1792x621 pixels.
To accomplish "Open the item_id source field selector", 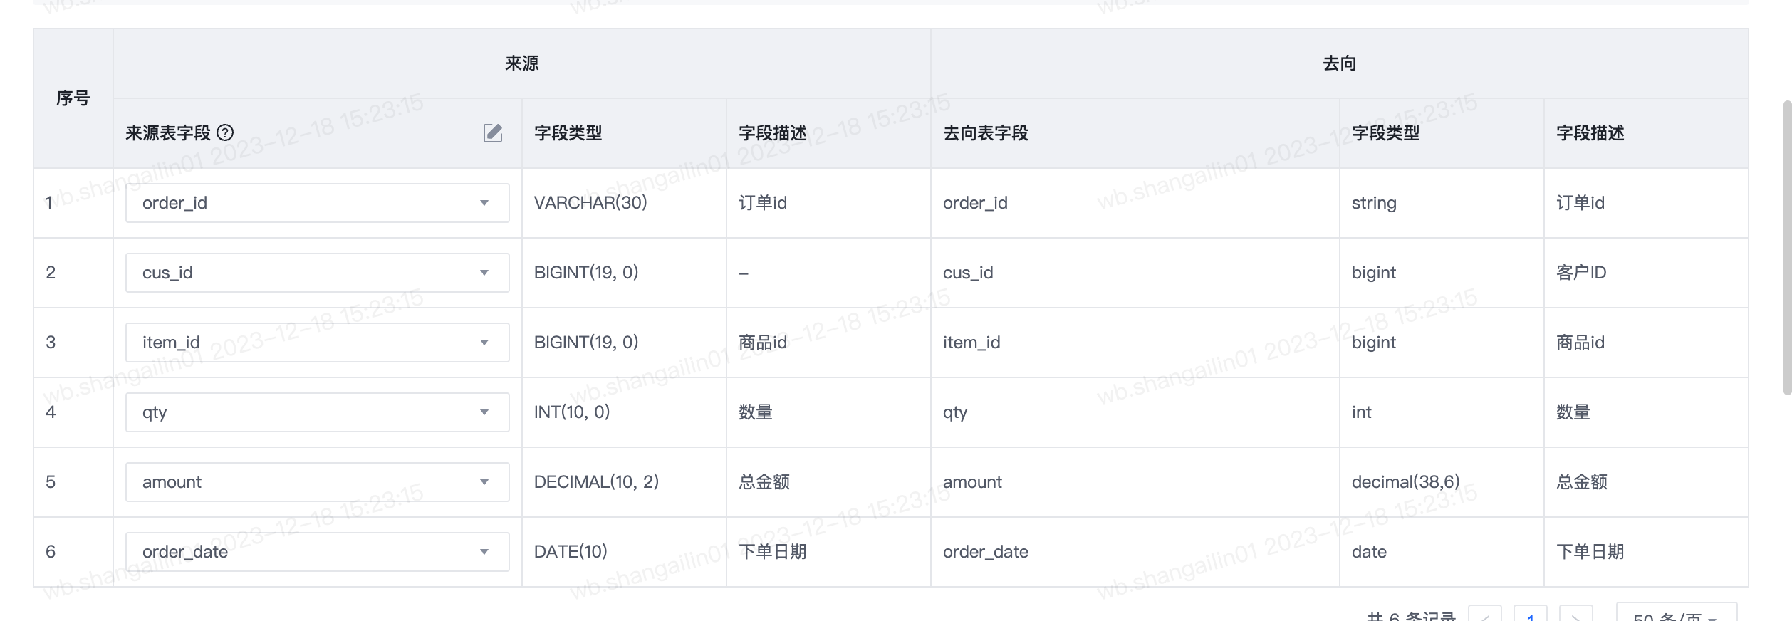I will pyautogui.click(x=318, y=343).
